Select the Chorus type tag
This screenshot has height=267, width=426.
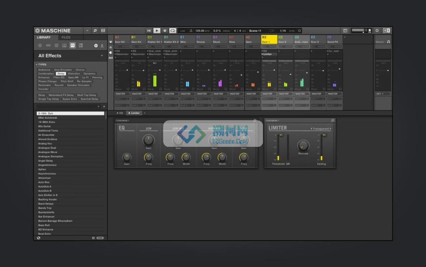pyautogui.click(x=80, y=70)
